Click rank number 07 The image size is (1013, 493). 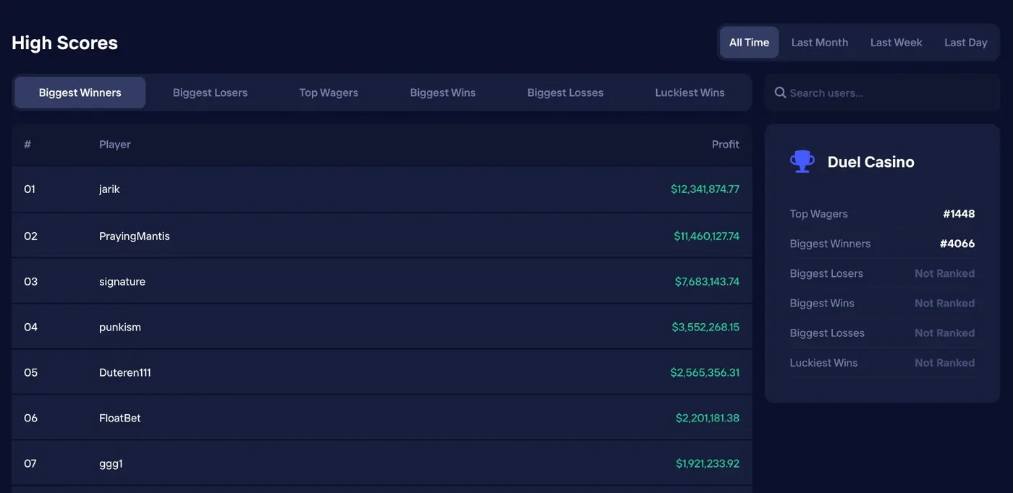click(x=30, y=463)
